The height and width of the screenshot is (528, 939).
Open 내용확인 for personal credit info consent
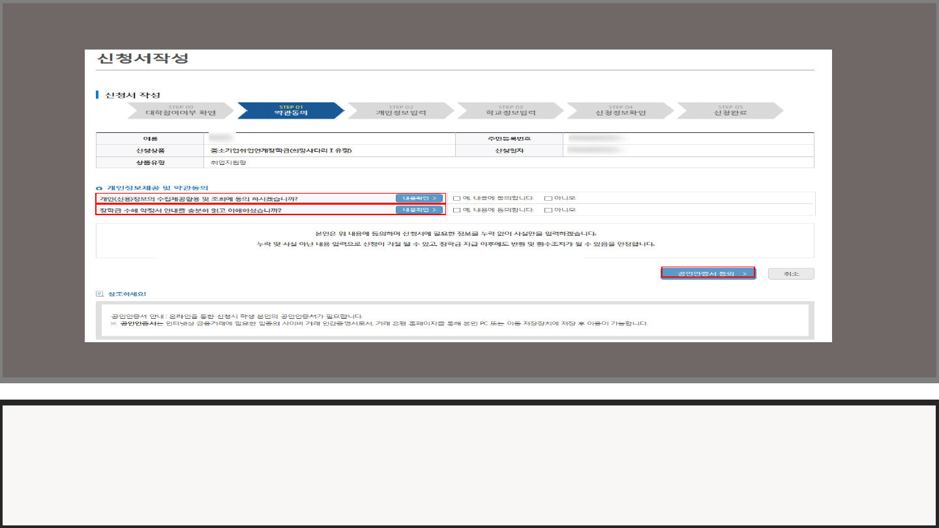[419, 198]
